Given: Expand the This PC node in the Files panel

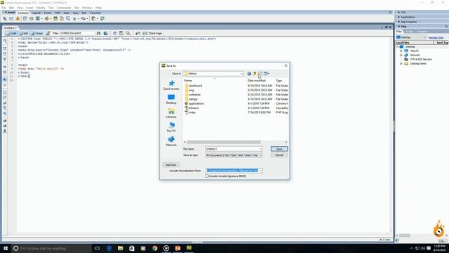Looking at the screenshot, I should click(401, 51).
